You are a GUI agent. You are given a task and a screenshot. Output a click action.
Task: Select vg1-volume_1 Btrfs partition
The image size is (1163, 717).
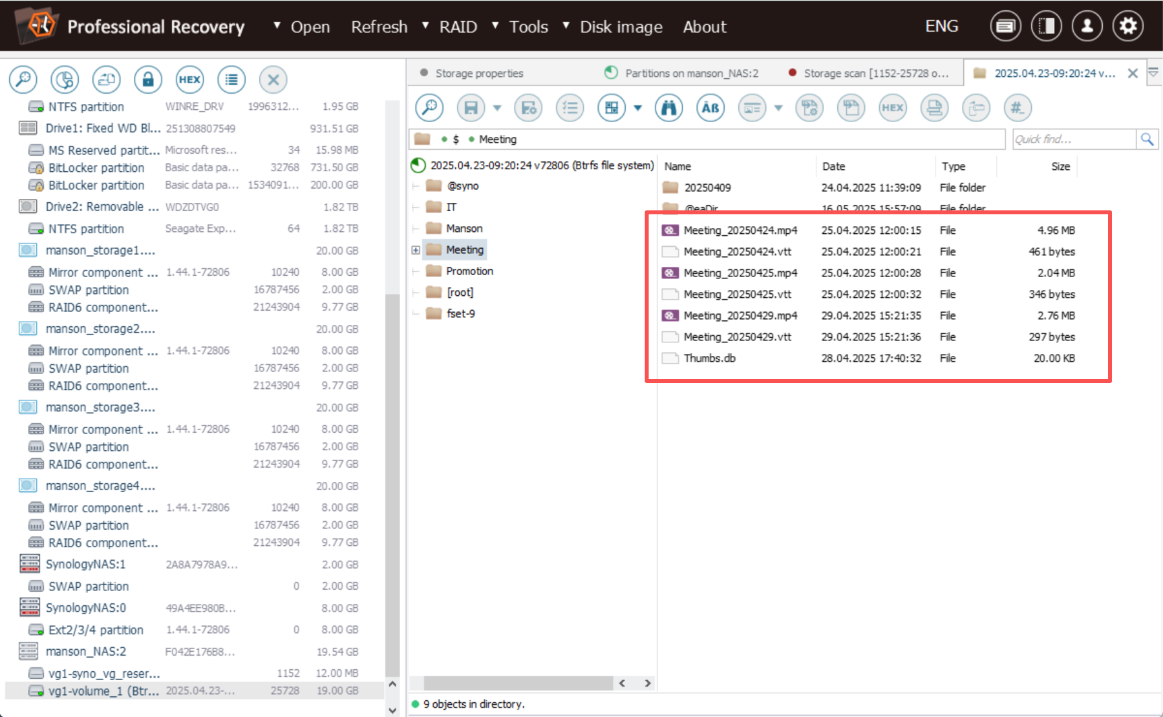tap(194, 691)
